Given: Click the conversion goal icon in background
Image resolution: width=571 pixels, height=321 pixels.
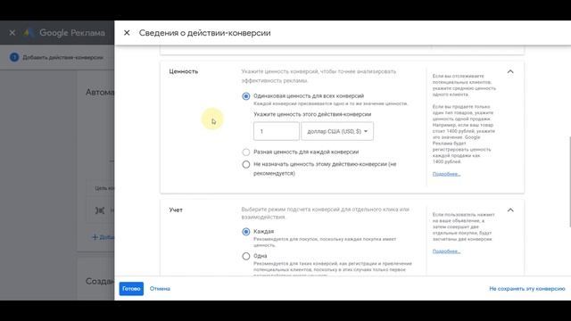Looking at the screenshot, I should pos(100,210).
